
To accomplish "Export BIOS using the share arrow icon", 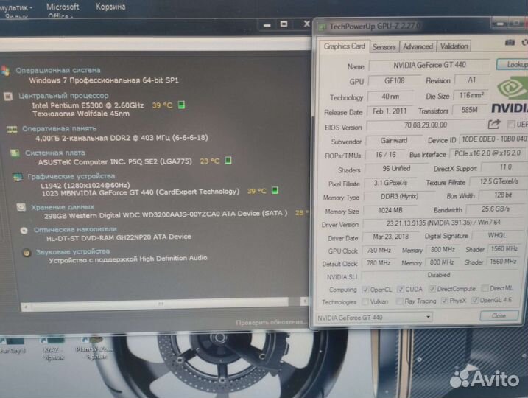I will (x=494, y=124).
